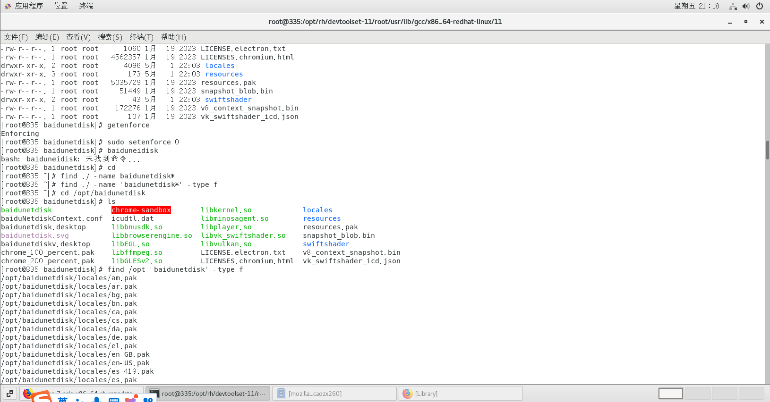
Task: Click the green baidunetdisk executable name
Action: (x=26, y=210)
